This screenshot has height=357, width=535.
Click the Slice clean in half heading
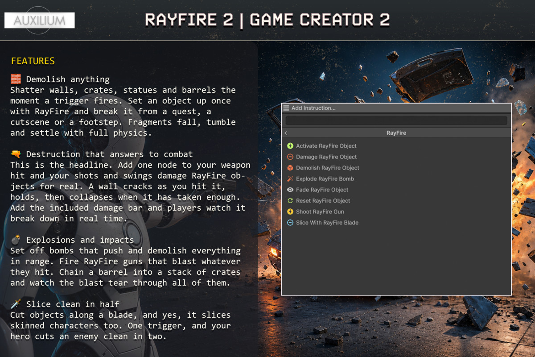click(x=73, y=304)
